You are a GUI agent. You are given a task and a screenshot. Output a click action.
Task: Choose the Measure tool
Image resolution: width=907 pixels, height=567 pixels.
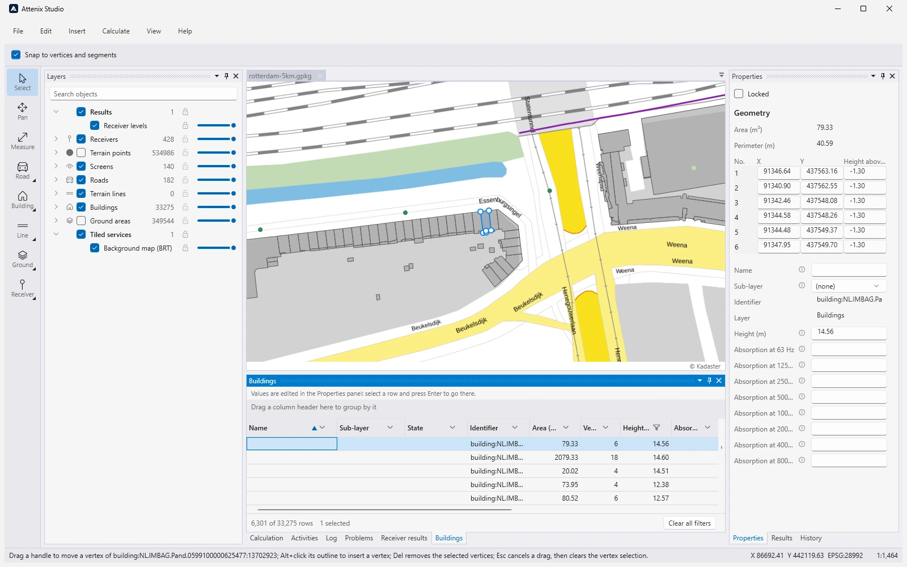(23, 141)
